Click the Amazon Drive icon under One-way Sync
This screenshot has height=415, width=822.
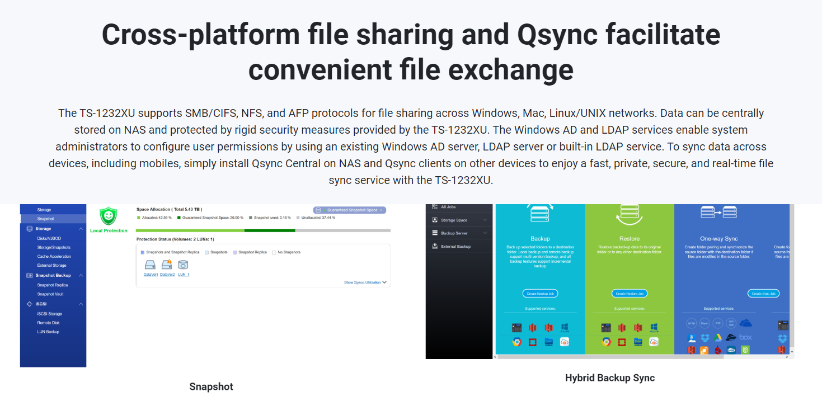692,337
